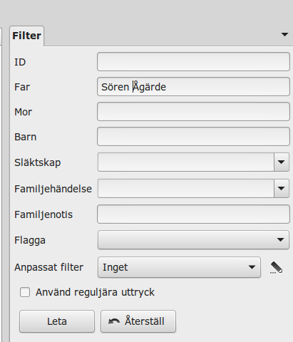Expand the Flagga dropdown

(x=193, y=239)
